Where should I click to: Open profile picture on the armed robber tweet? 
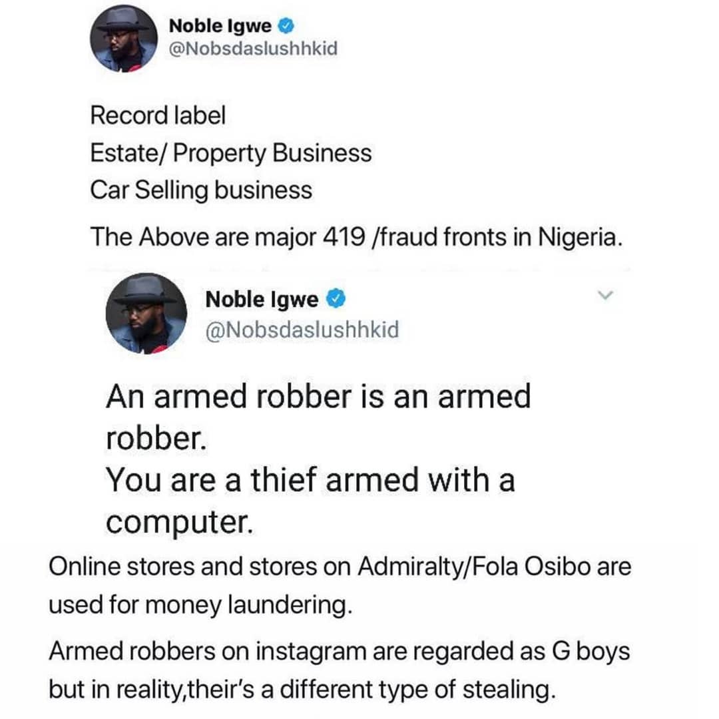[146, 314]
